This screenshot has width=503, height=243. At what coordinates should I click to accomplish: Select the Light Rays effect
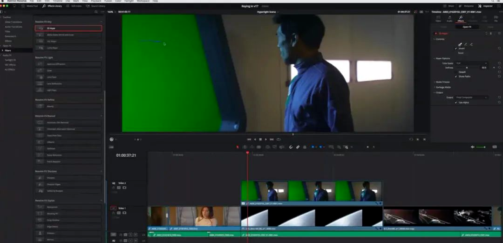[68, 90]
